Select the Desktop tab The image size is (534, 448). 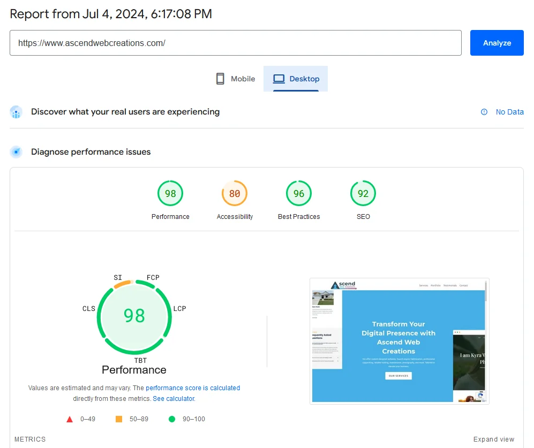(295, 78)
